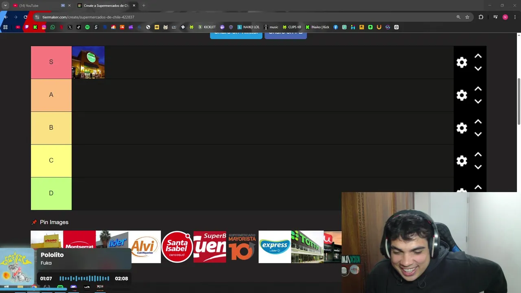Open the WhatsApp bookmark icon

(53, 27)
